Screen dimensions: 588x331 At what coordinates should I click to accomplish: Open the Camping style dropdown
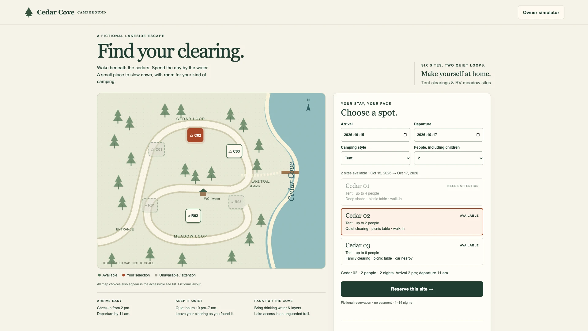pos(375,158)
